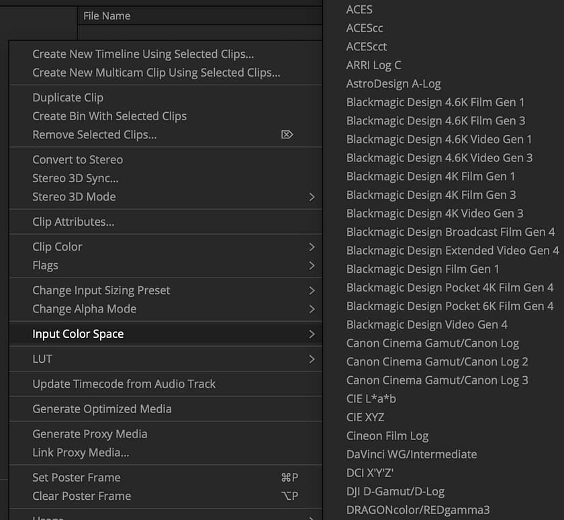Open the LUT menu entry
This screenshot has height=520, width=564.
[x=42, y=359]
